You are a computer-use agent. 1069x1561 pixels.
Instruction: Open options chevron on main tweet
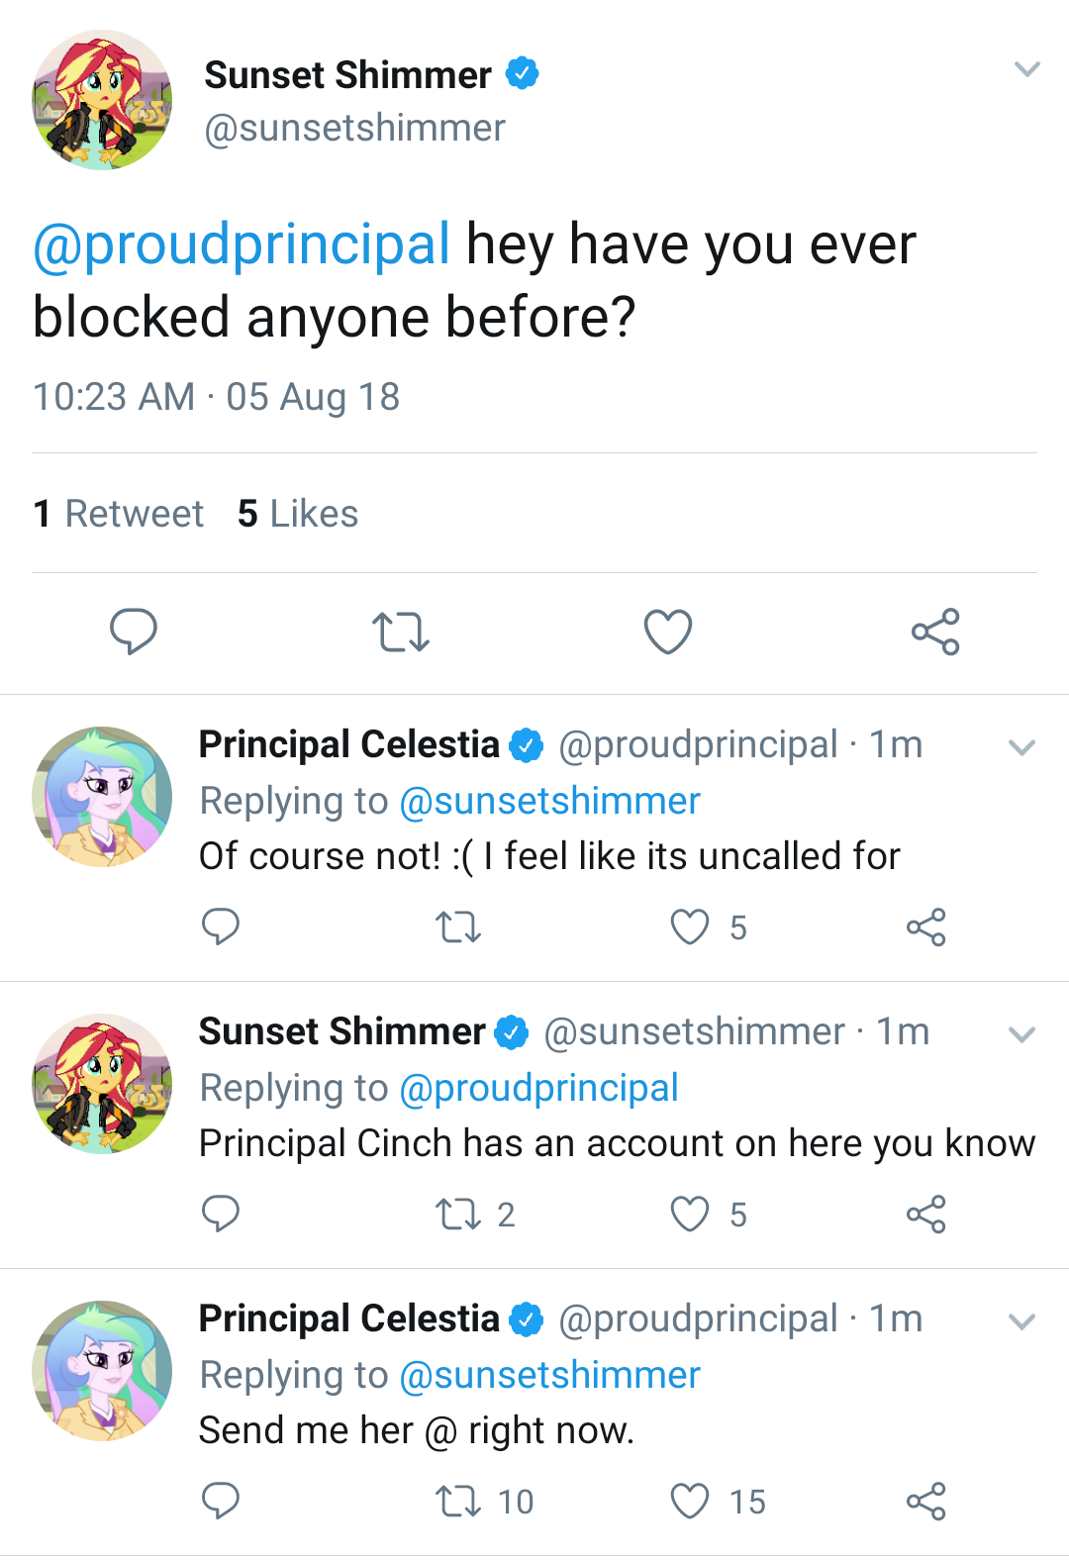pyautogui.click(x=1027, y=69)
